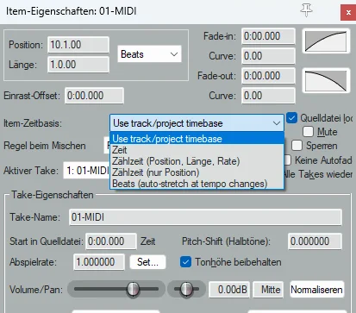Click the Normalisieren button
The width and height of the screenshot is (356, 313).
pos(316,289)
